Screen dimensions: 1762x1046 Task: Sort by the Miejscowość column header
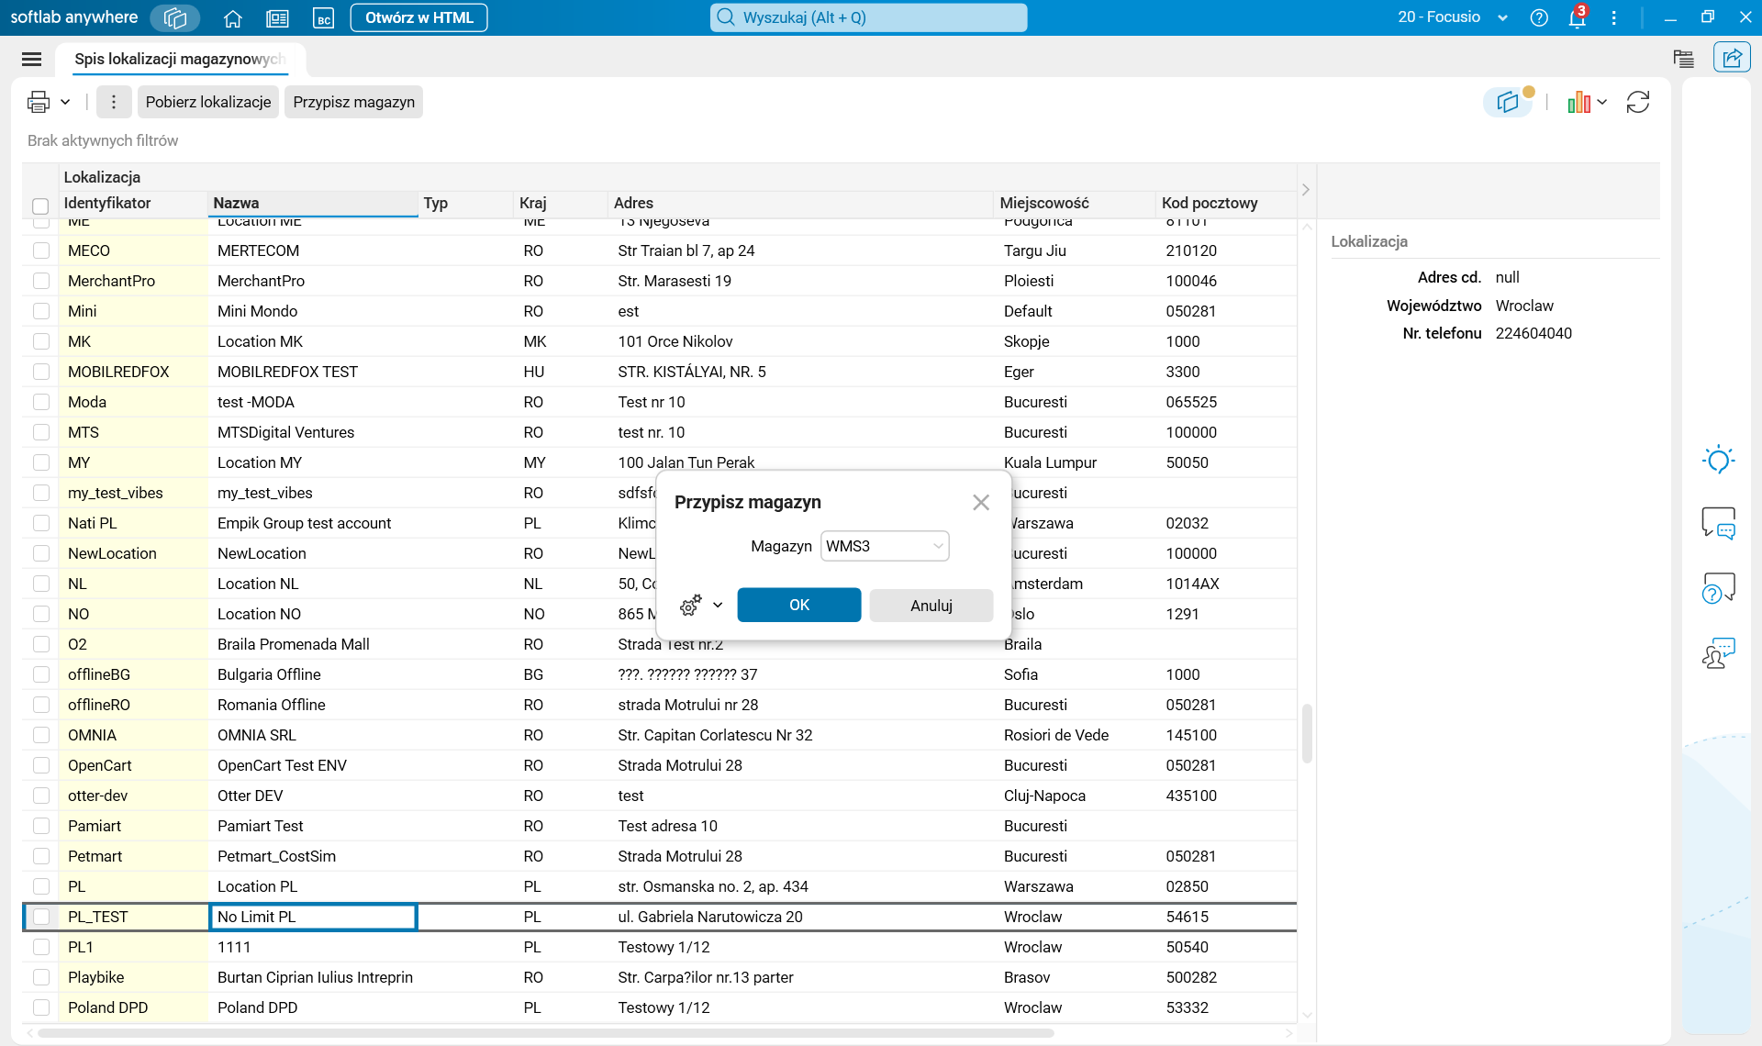pyautogui.click(x=1044, y=203)
